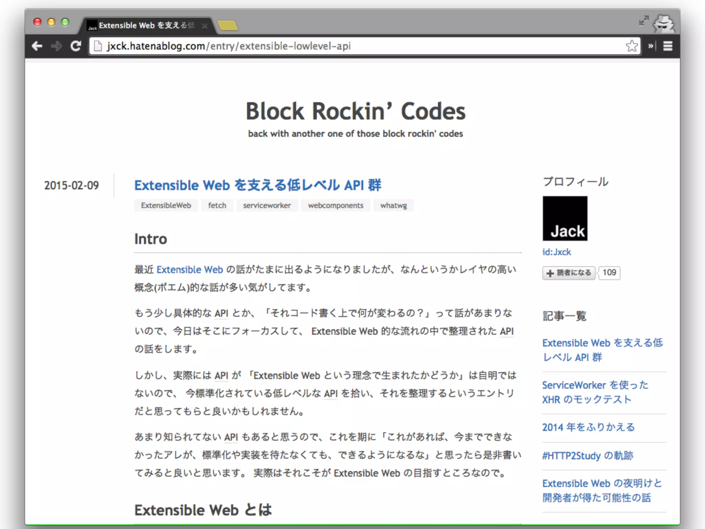Click the ExtensibleWeb tag
705x529 pixels.
click(166, 206)
